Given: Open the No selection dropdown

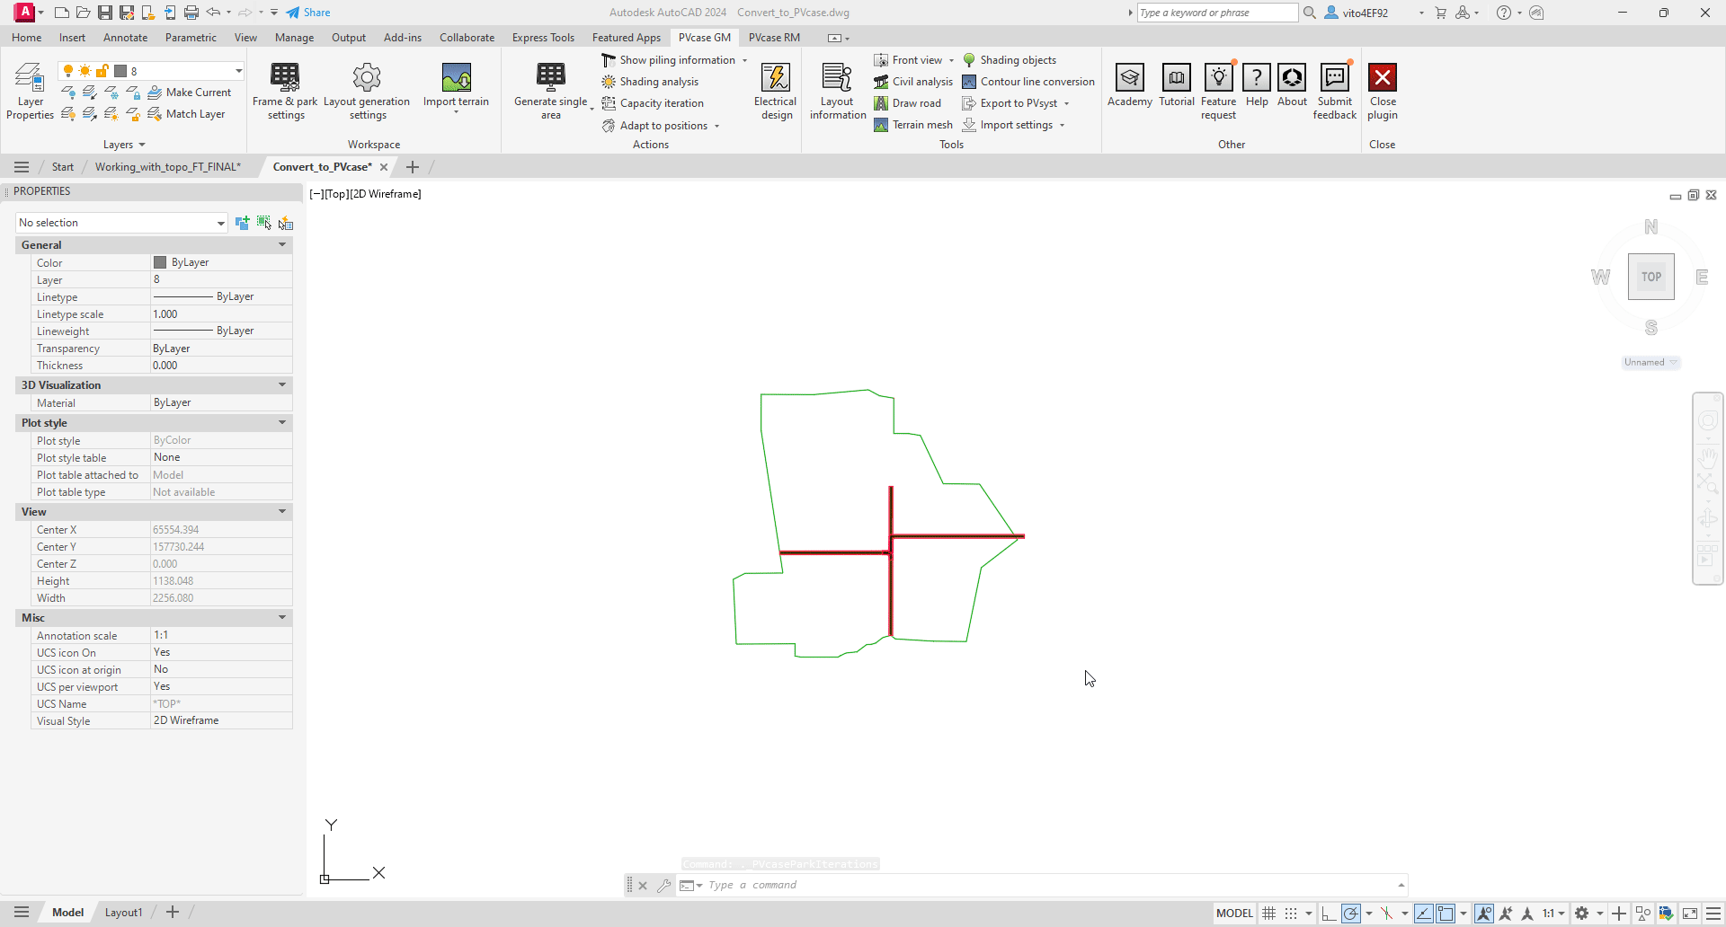Looking at the screenshot, I should pyautogui.click(x=121, y=223).
